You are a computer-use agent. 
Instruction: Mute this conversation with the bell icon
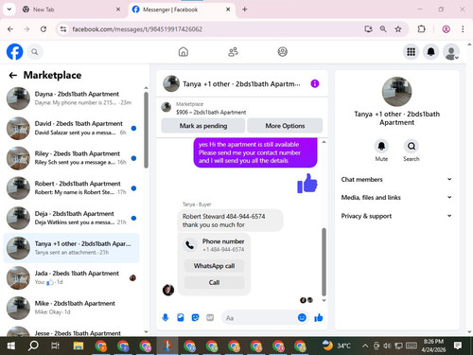(381, 146)
